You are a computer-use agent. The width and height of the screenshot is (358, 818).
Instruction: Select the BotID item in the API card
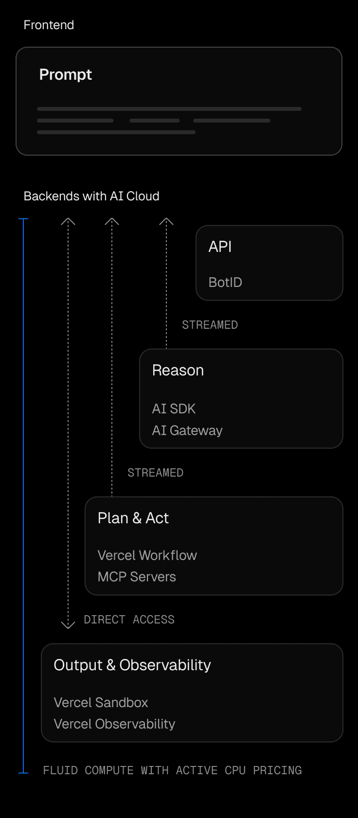(225, 283)
